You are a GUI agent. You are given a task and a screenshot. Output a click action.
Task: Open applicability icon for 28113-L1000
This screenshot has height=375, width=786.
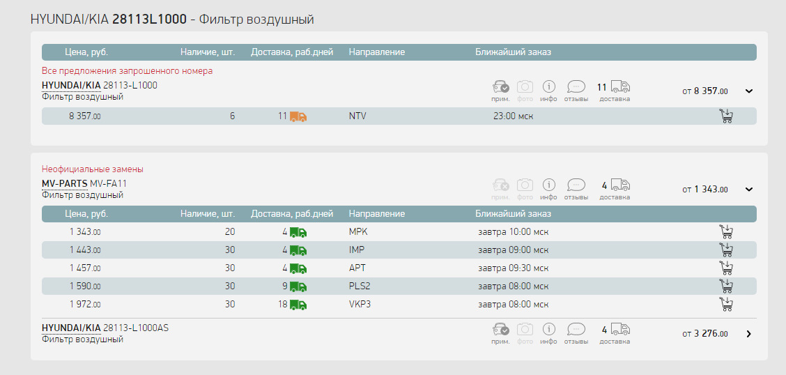click(501, 87)
